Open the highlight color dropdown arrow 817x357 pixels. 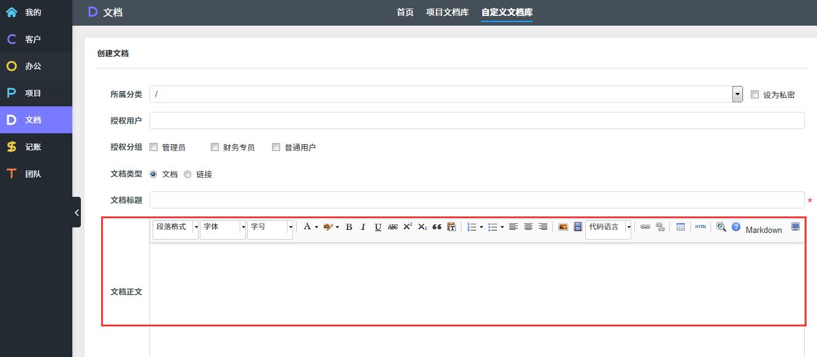tap(337, 227)
